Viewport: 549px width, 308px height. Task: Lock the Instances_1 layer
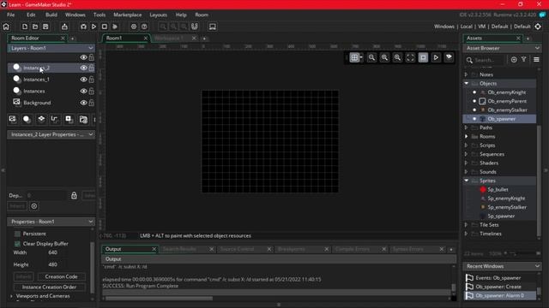click(92, 80)
